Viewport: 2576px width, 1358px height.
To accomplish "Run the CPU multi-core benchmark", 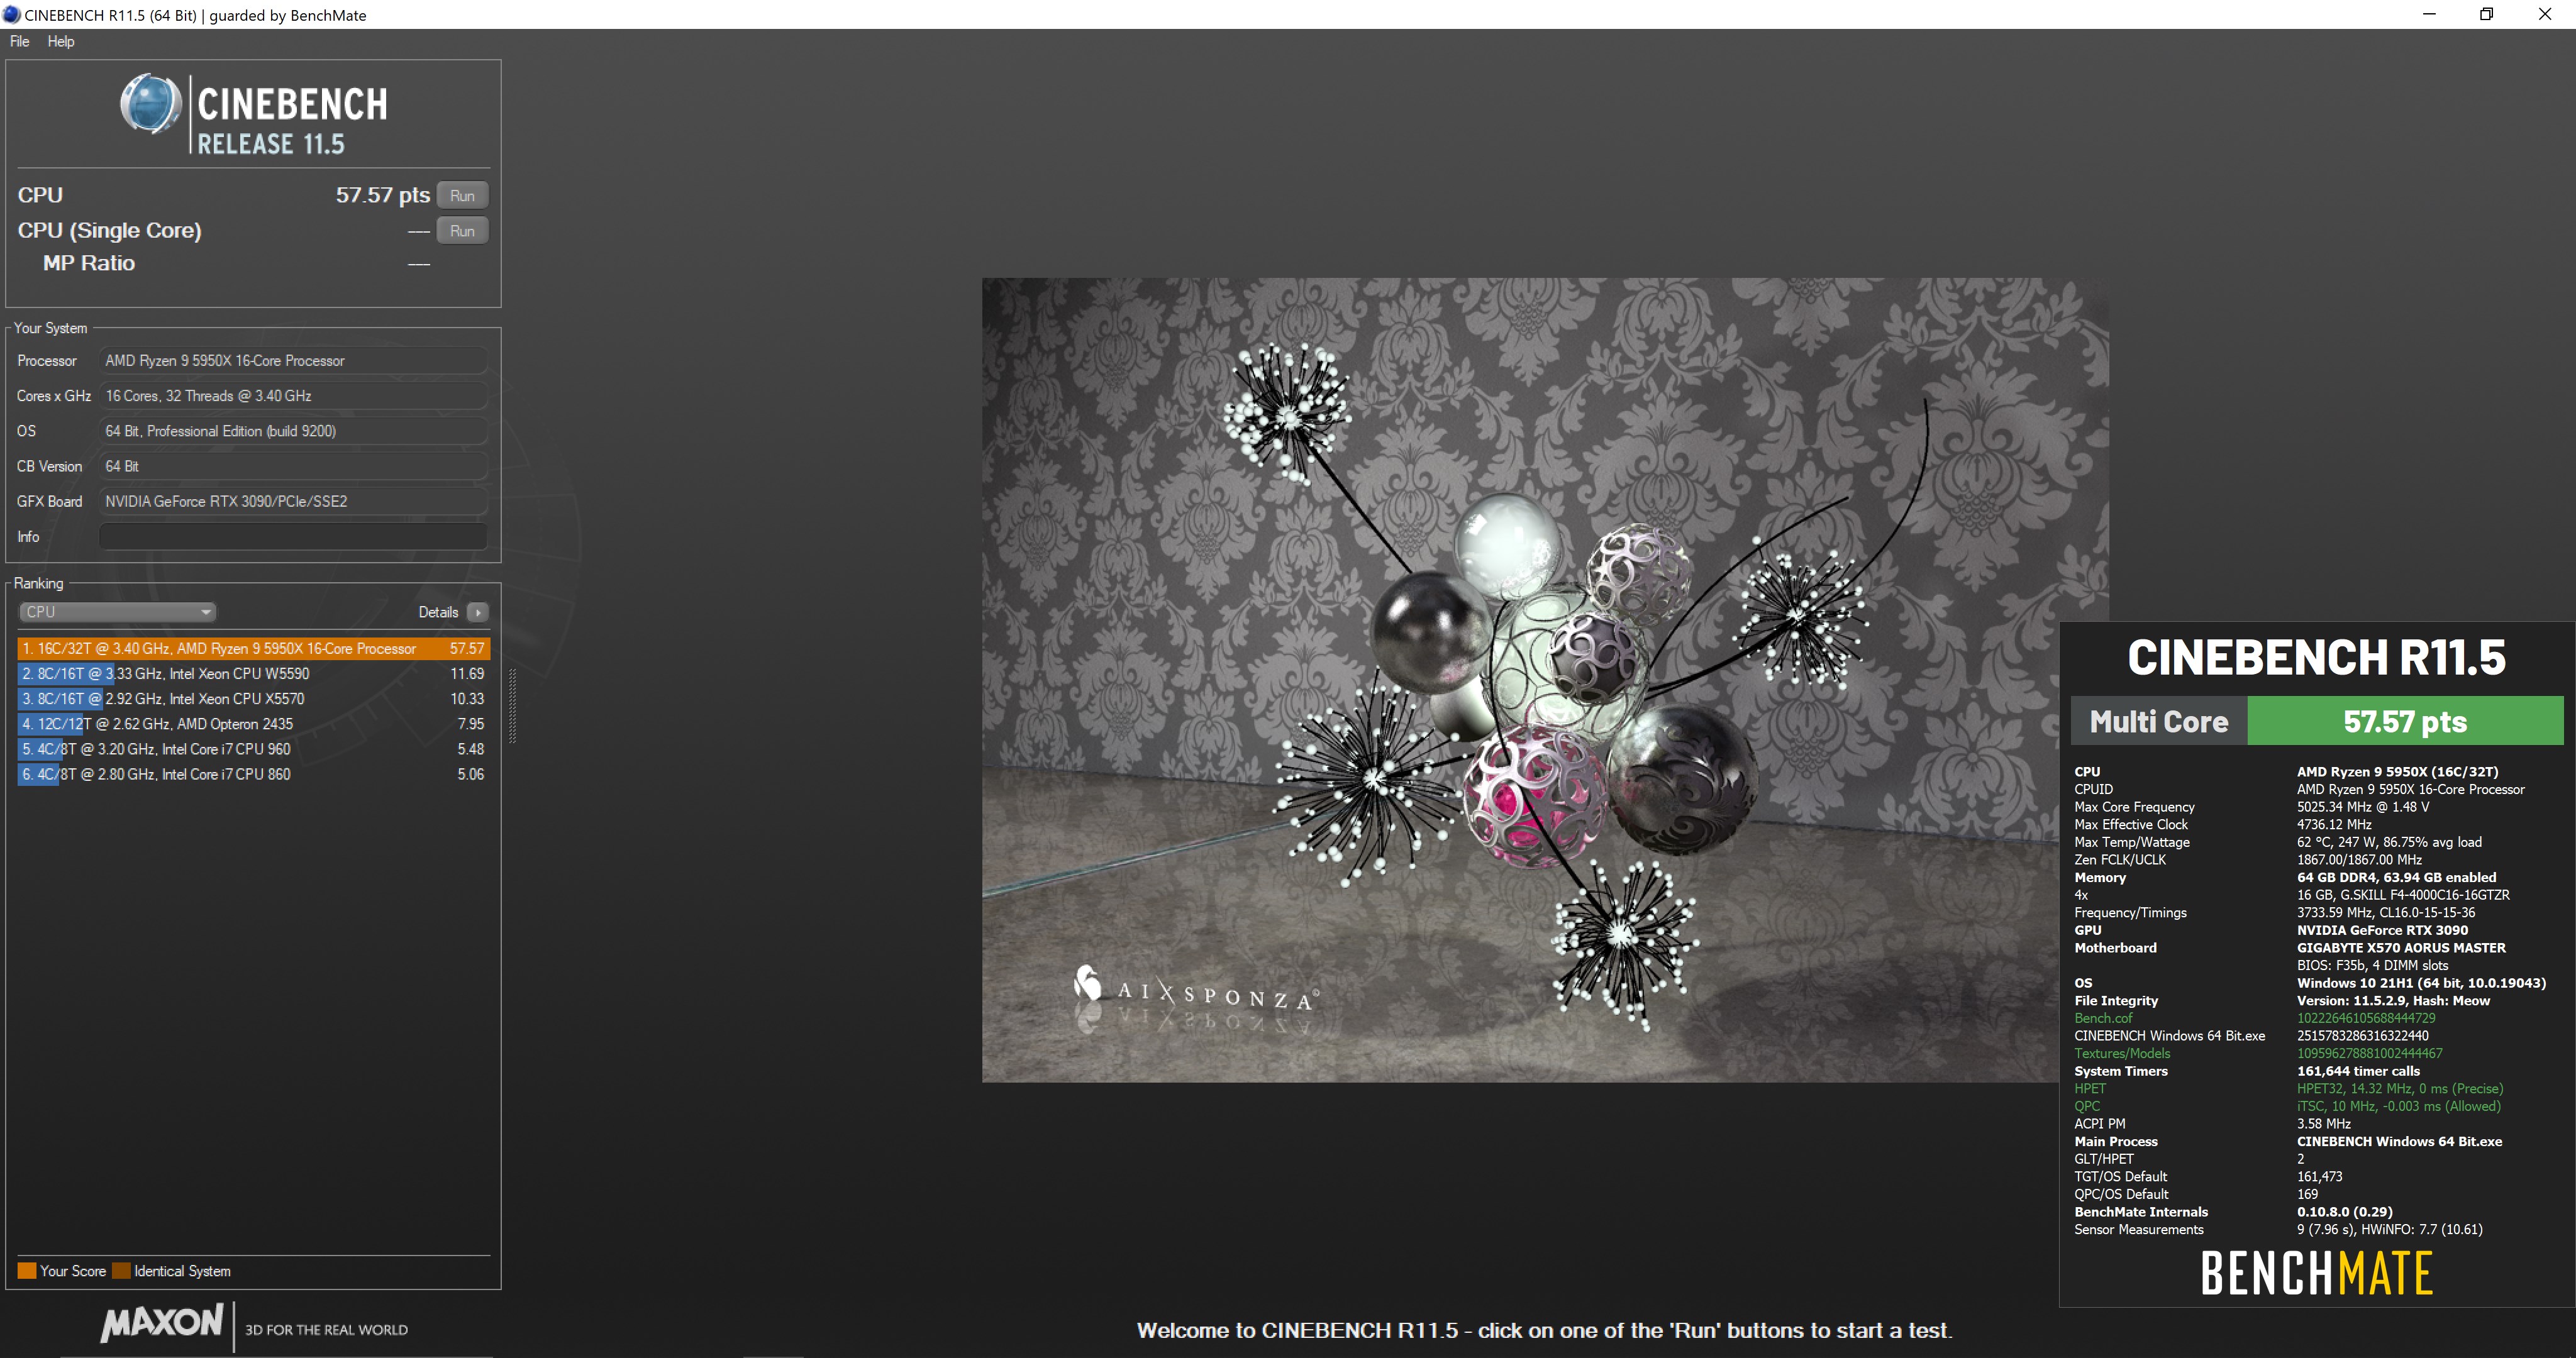I will tap(462, 195).
